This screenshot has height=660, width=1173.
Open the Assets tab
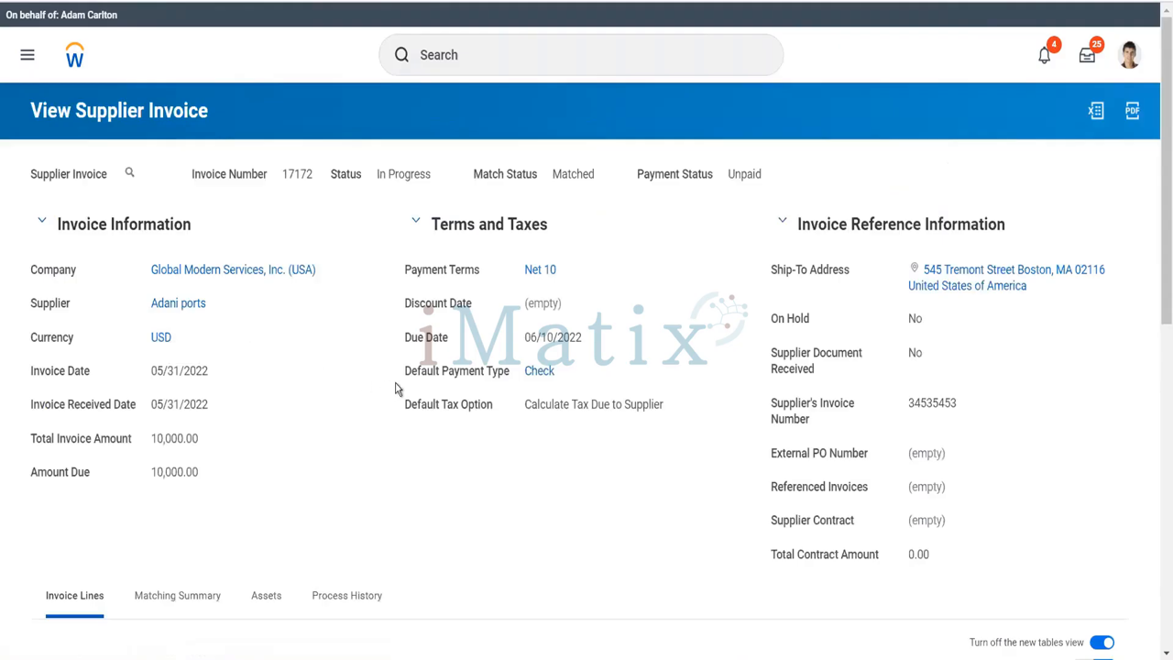click(x=267, y=596)
